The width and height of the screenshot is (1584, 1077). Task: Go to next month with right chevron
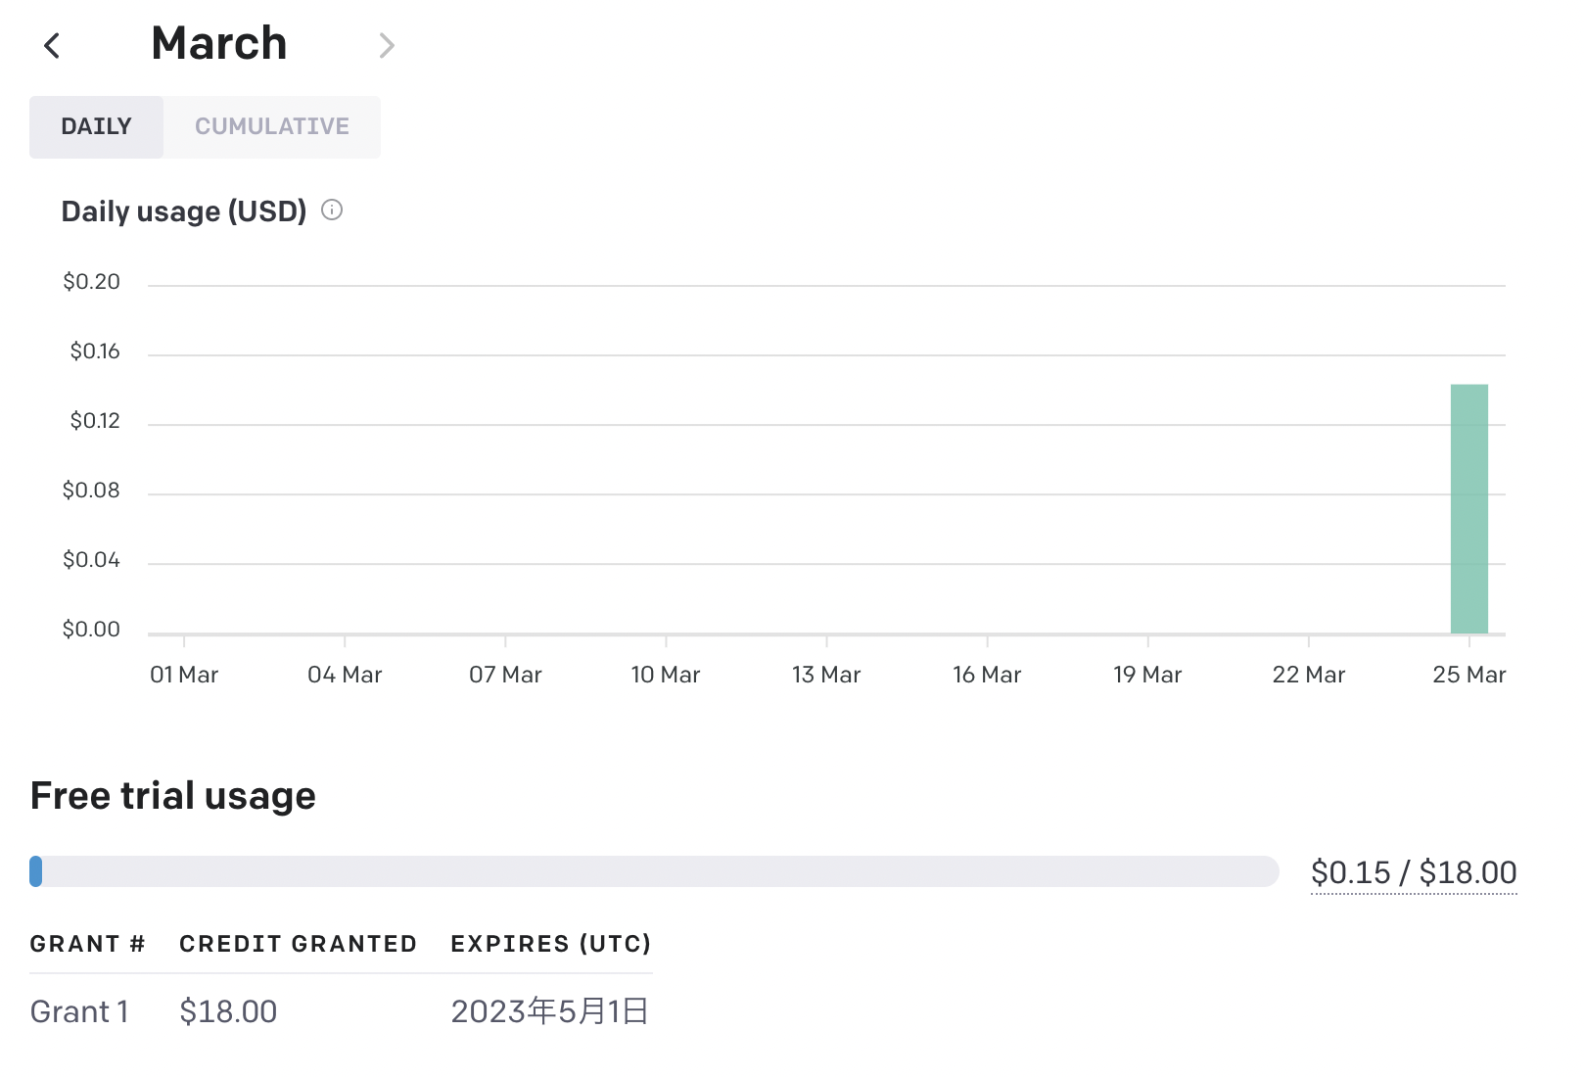tap(387, 45)
